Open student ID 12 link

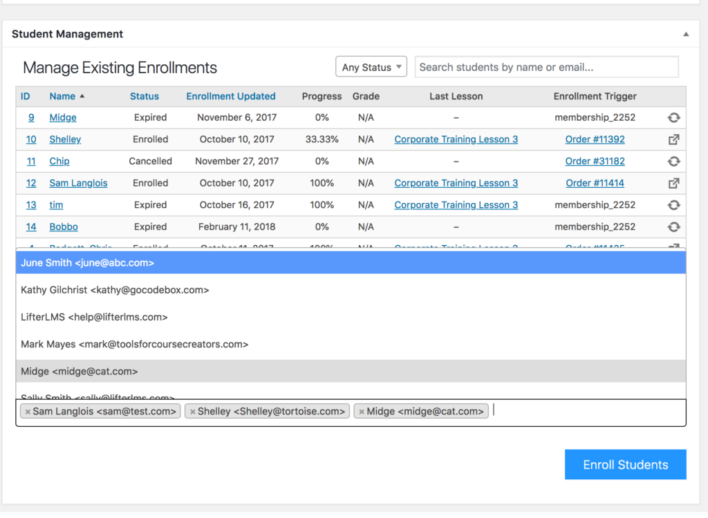(x=31, y=183)
